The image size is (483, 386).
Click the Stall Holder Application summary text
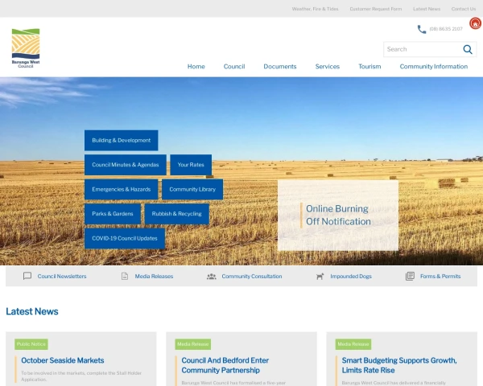click(x=81, y=376)
